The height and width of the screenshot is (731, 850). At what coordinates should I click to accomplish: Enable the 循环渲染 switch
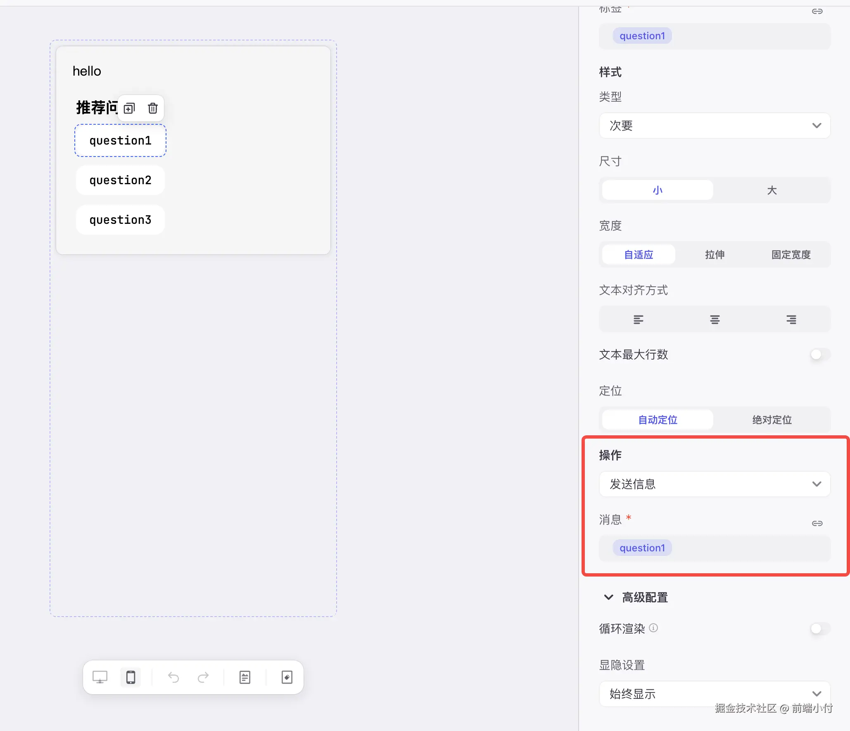point(819,629)
